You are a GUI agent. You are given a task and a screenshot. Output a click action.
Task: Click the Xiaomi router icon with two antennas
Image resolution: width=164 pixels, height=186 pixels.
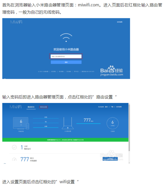coord(68,123)
